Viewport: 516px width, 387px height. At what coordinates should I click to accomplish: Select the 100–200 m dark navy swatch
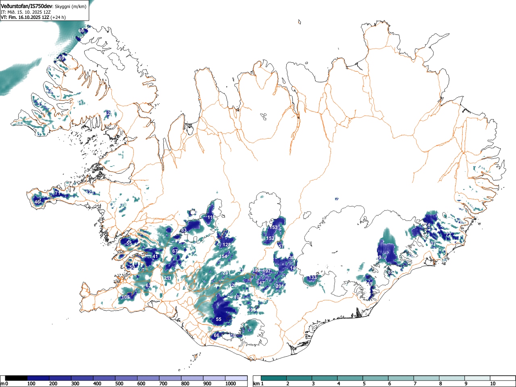click(x=38, y=378)
